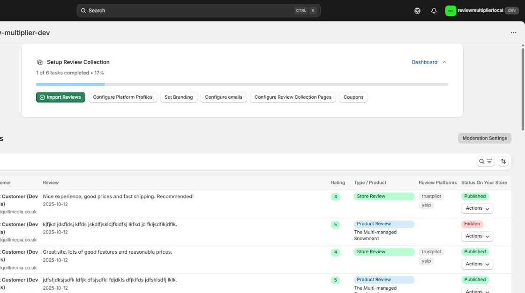Collapse the setup guide via the Dashboard chevron

[444, 62]
